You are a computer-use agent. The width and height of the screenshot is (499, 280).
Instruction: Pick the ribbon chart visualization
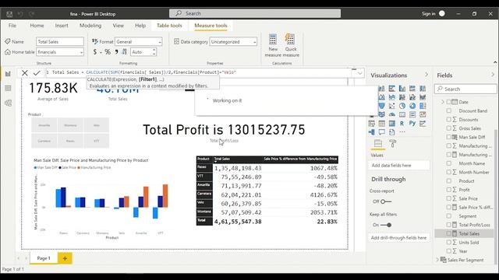point(423,96)
